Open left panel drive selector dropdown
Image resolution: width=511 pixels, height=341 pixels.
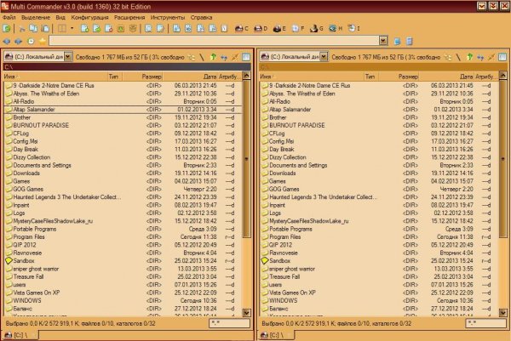point(68,57)
